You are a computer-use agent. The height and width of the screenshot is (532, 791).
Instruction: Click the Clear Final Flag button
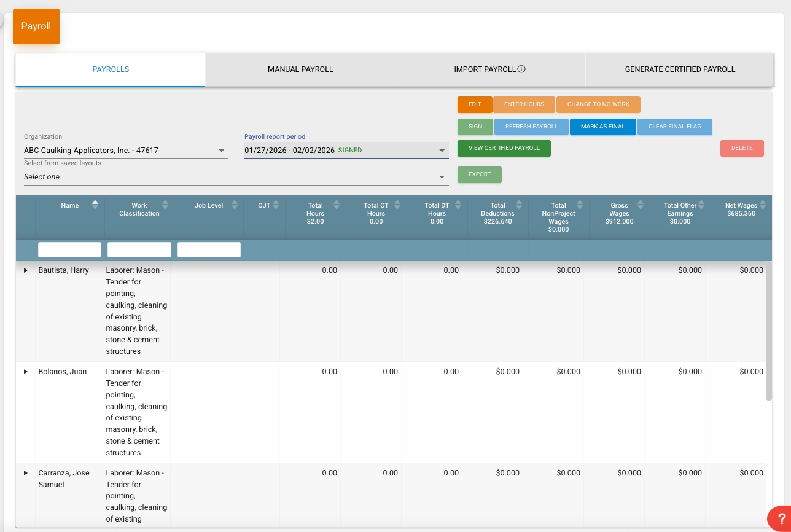pyautogui.click(x=674, y=127)
